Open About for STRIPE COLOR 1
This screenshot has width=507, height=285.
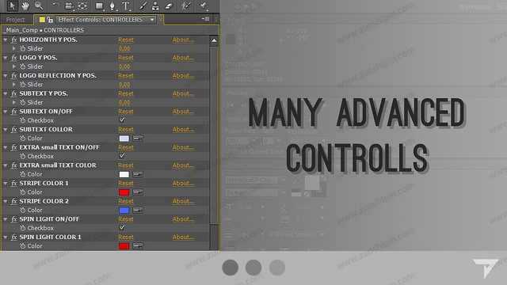tap(183, 183)
